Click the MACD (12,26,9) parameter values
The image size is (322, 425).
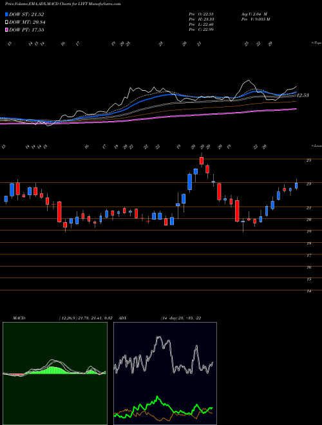tap(86, 318)
